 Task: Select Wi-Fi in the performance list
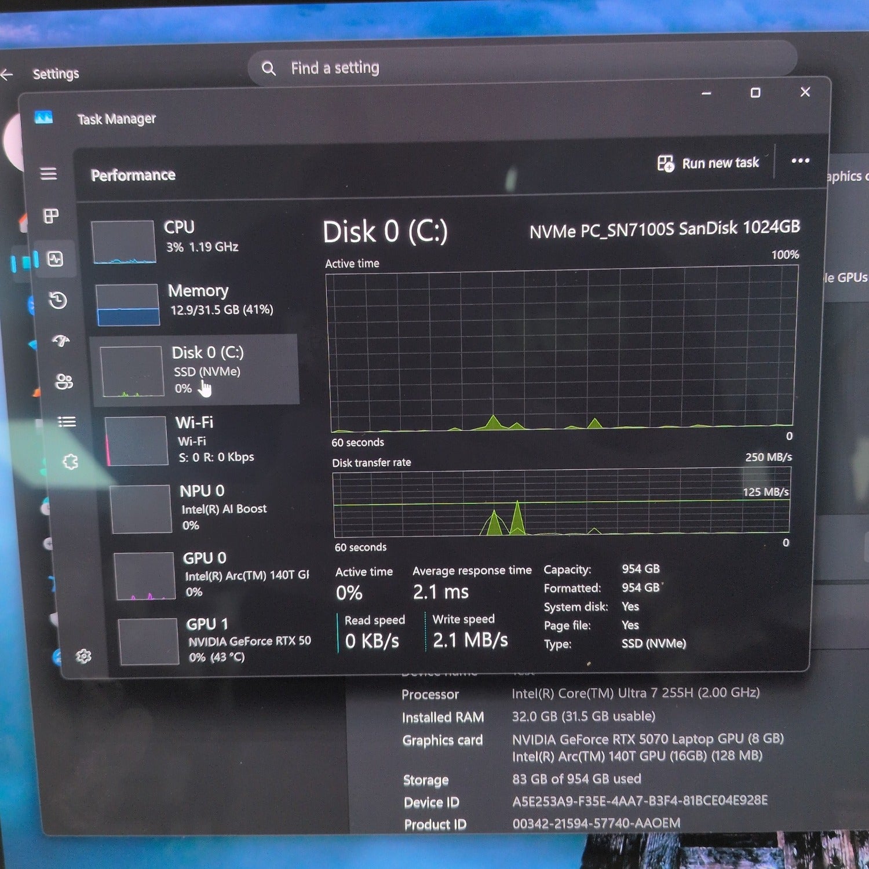click(203, 440)
